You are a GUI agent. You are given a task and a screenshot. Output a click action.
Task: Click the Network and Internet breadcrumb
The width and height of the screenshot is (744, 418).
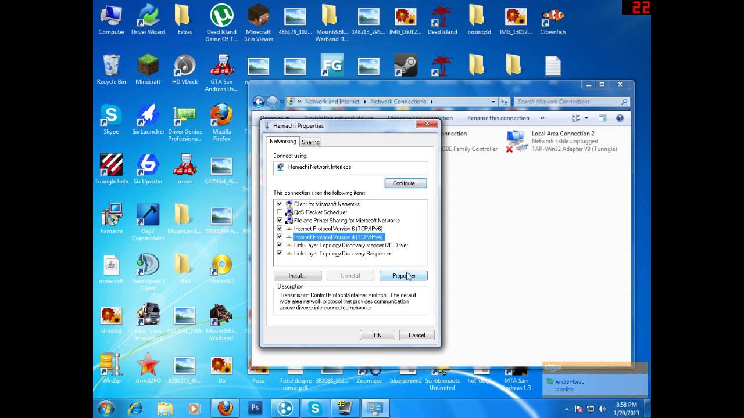[332, 102]
